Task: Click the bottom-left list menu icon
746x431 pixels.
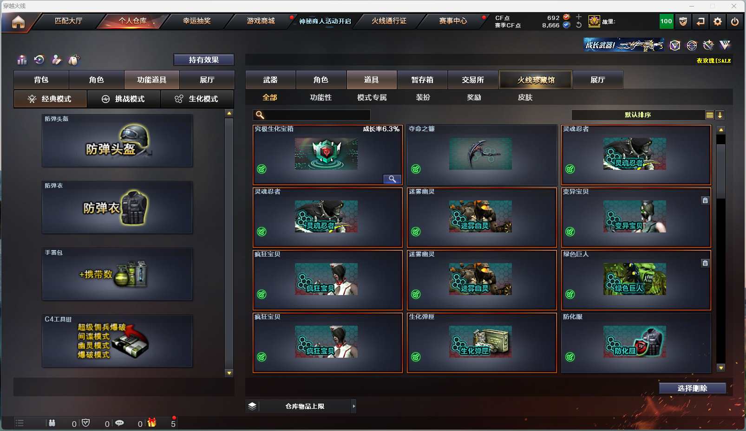Action: 20,423
